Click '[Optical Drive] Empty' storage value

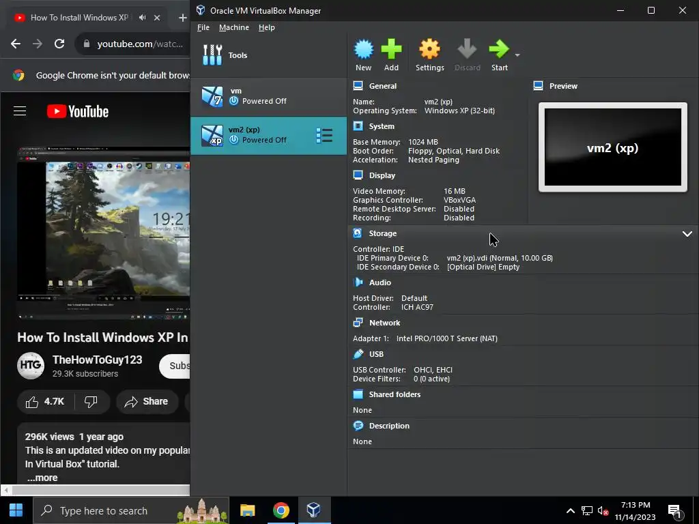[483, 267]
